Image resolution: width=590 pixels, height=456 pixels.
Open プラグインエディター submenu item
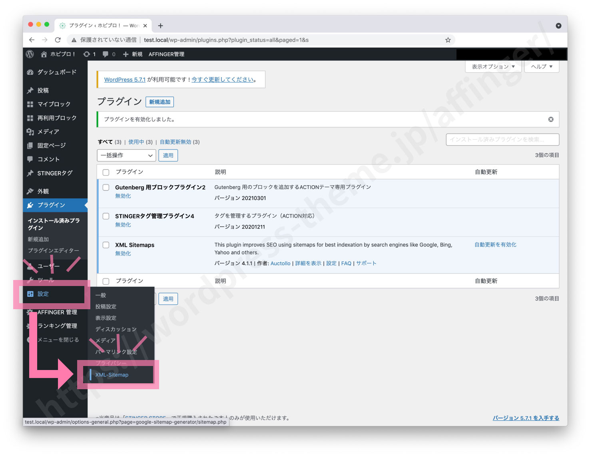click(53, 250)
